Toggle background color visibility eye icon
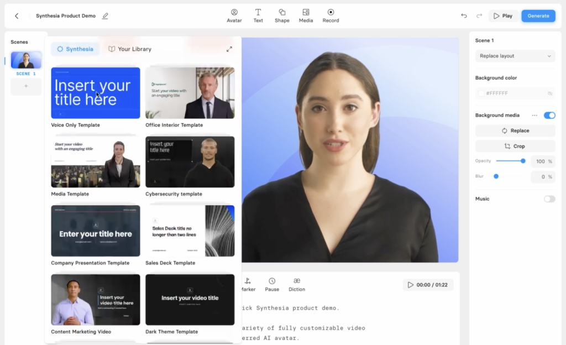This screenshot has width=566, height=345. [550, 93]
